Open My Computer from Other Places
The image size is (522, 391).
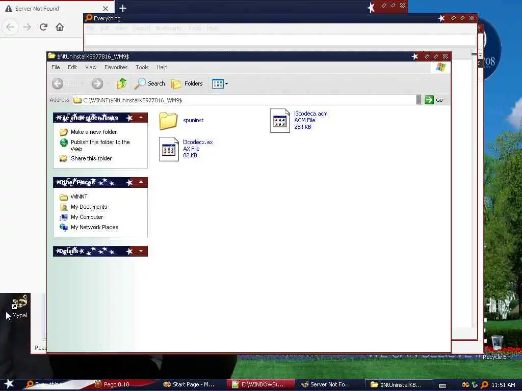point(87,217)
